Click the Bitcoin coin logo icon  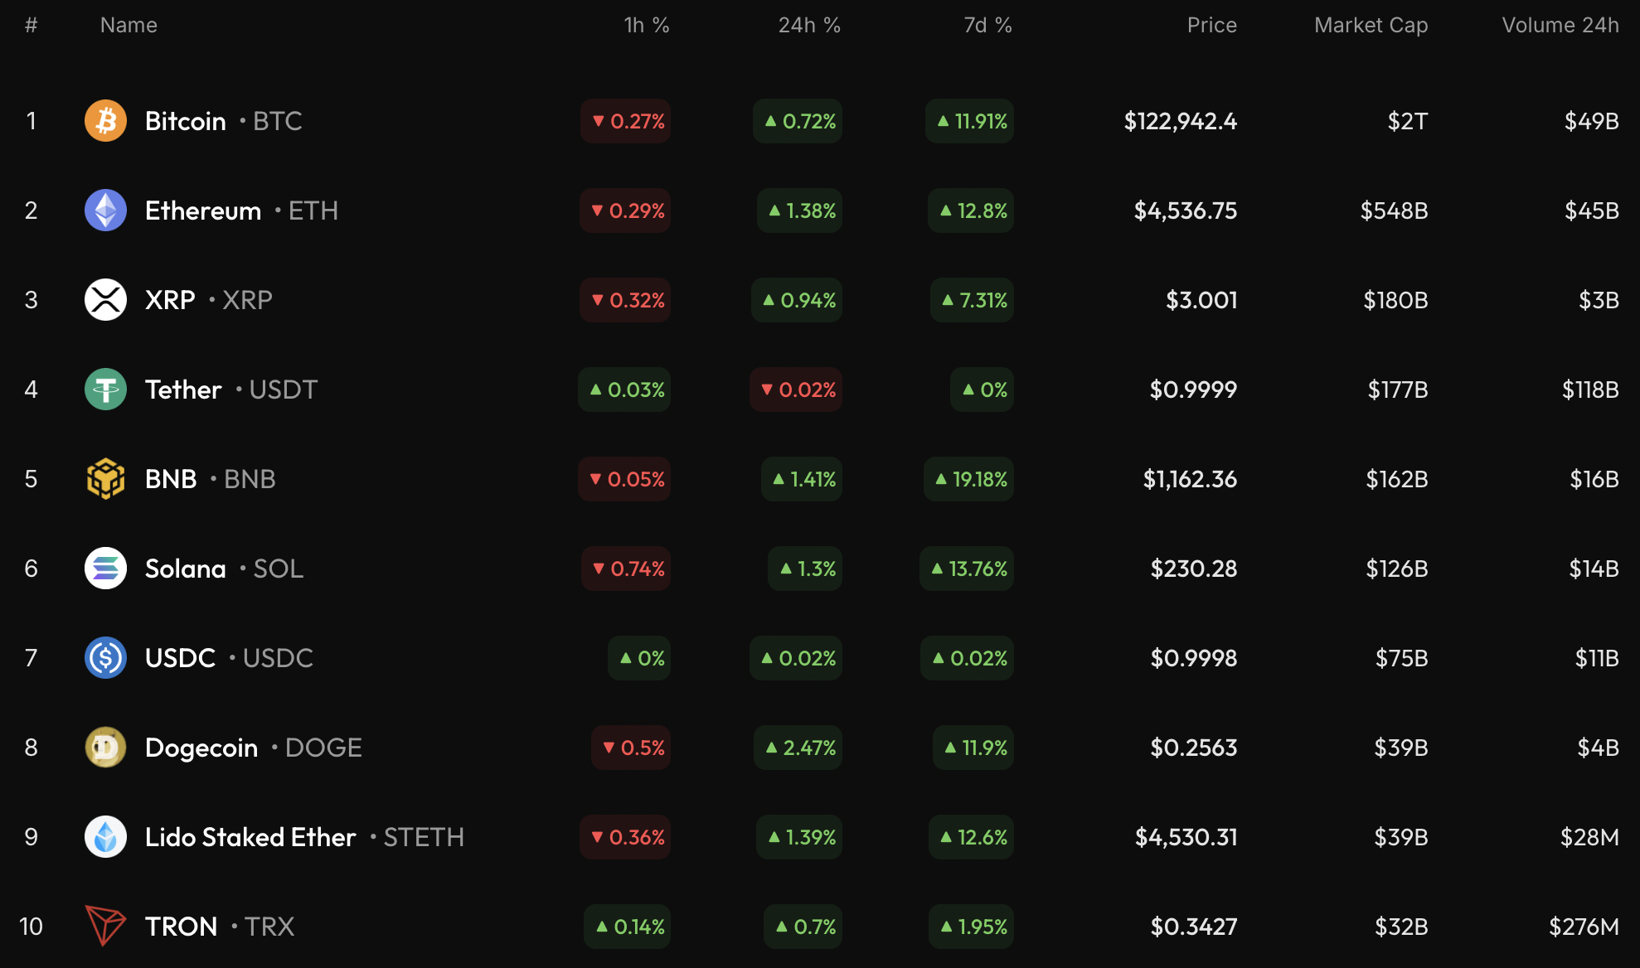tap(105, 121)
